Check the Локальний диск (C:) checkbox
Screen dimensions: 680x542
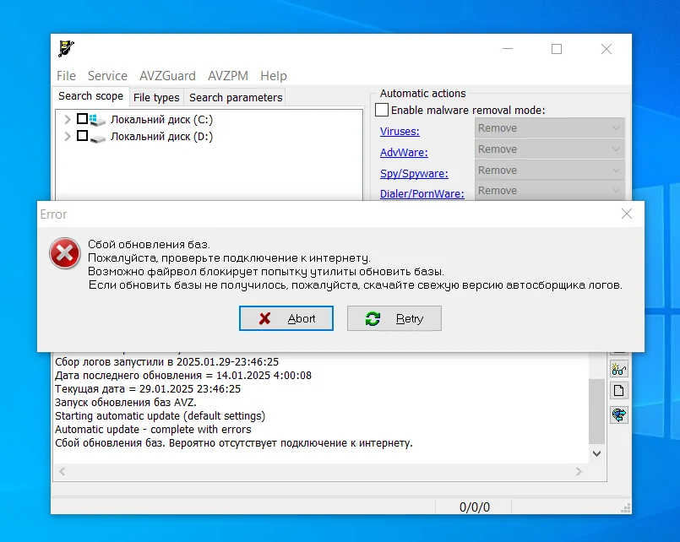pyautogui.click(x=82, y=118)
